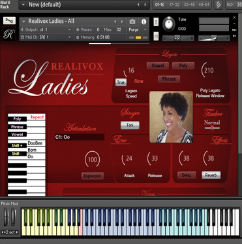This screenshot has height=244, width=242.
Task: Click the Delay amount knob above Delay
Action: pos(185,158)
